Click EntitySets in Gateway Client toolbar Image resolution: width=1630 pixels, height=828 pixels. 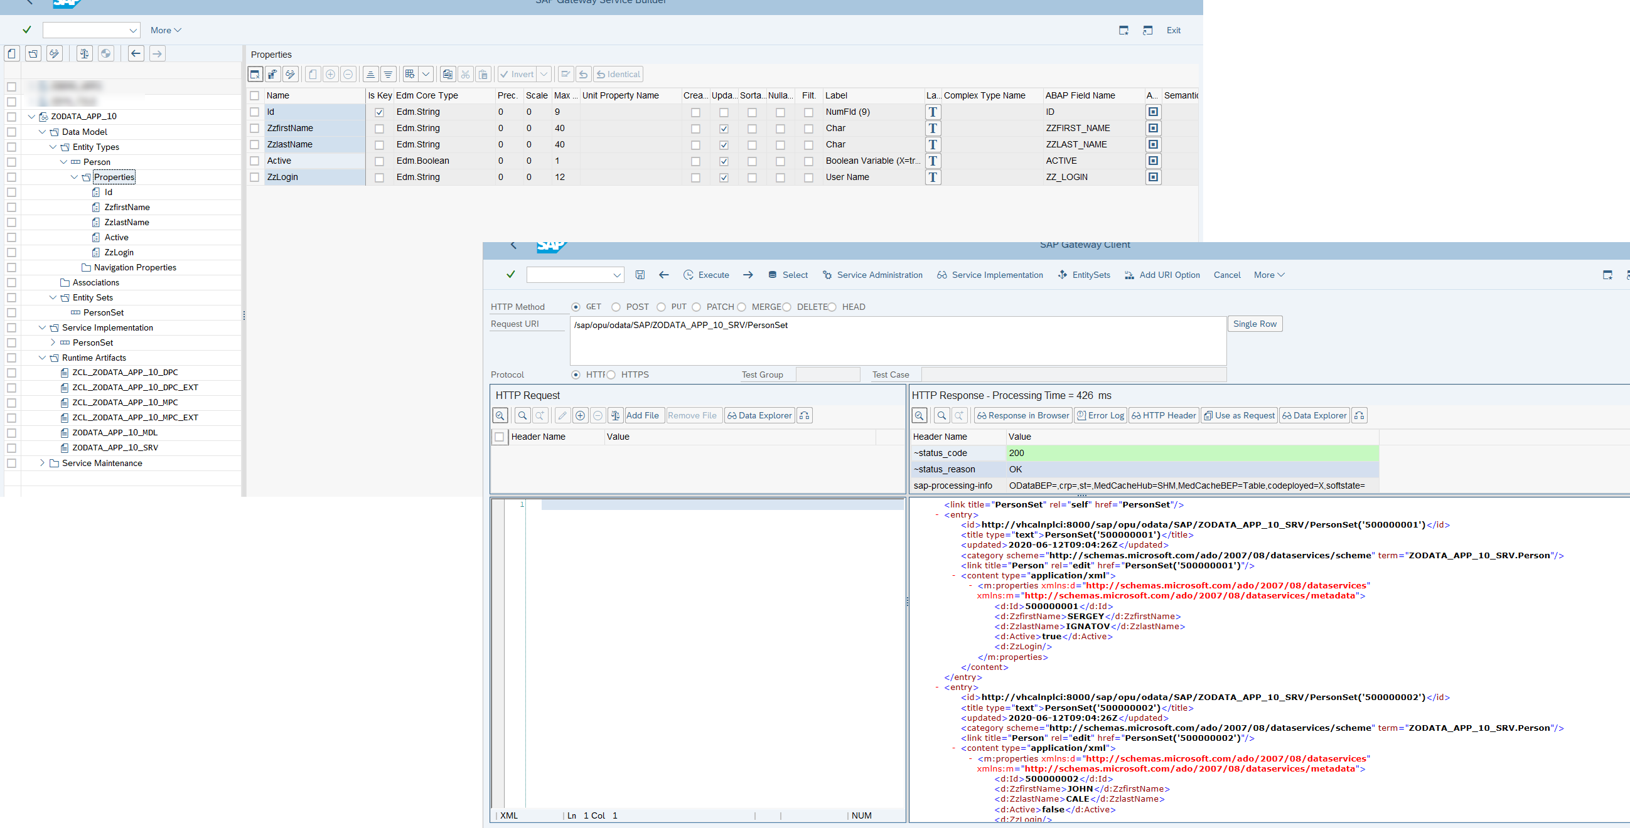1084,275
